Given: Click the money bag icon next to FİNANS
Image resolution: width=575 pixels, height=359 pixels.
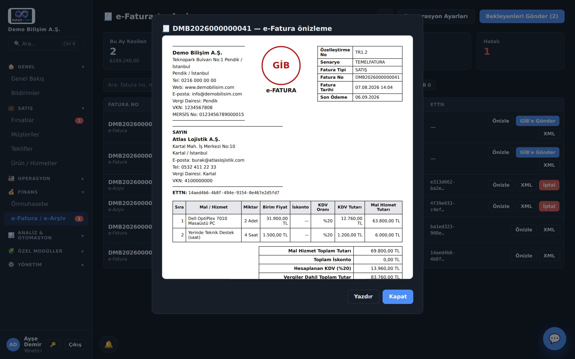Looking at the screenshot, I should pos(11,192).
